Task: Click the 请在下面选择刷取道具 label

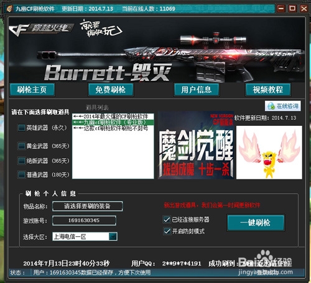Action: pyautogui.click(x=40, y=112)
